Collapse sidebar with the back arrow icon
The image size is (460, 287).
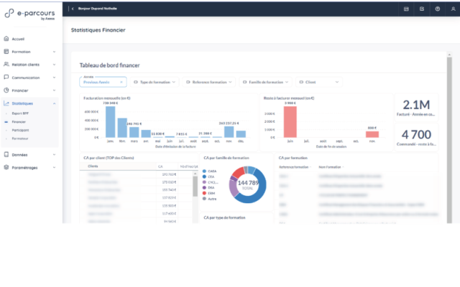[x=72, y=9]
